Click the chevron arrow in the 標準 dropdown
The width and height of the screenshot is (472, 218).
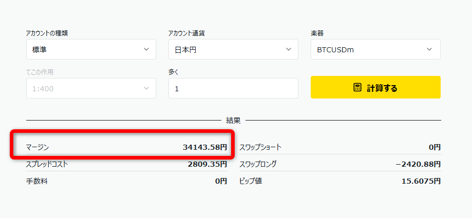pos(146,50)
